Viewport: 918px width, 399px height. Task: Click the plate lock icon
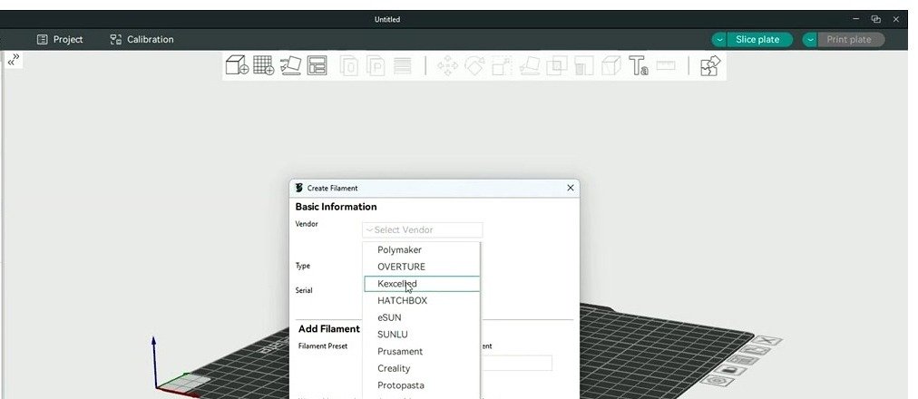(x=730, y=370)
